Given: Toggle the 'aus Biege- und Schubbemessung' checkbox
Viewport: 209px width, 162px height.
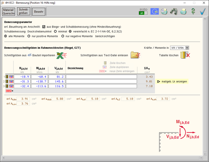Looking at the screenshot, I should click(44, 27).
